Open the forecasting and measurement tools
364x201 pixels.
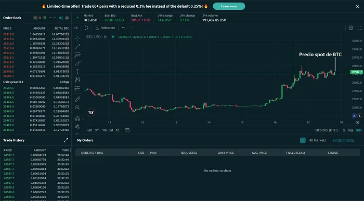[x=77, y=88]
